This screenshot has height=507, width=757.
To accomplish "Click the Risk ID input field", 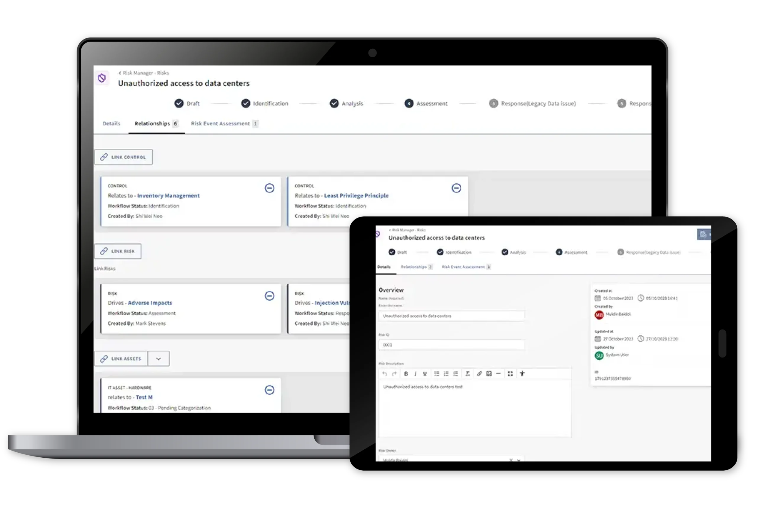I will (x=451, y=345).
